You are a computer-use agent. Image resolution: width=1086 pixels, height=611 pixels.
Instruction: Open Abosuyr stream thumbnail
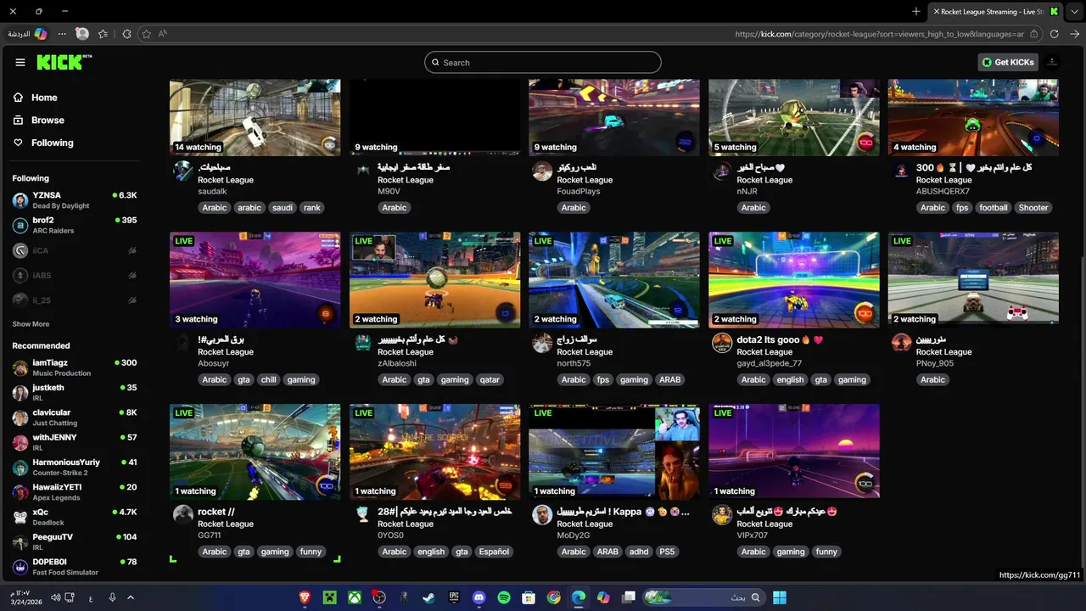point(255,280)
